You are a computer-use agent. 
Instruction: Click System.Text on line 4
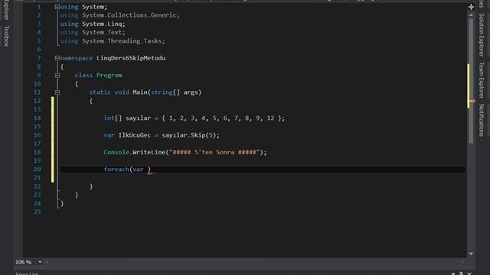102,32
